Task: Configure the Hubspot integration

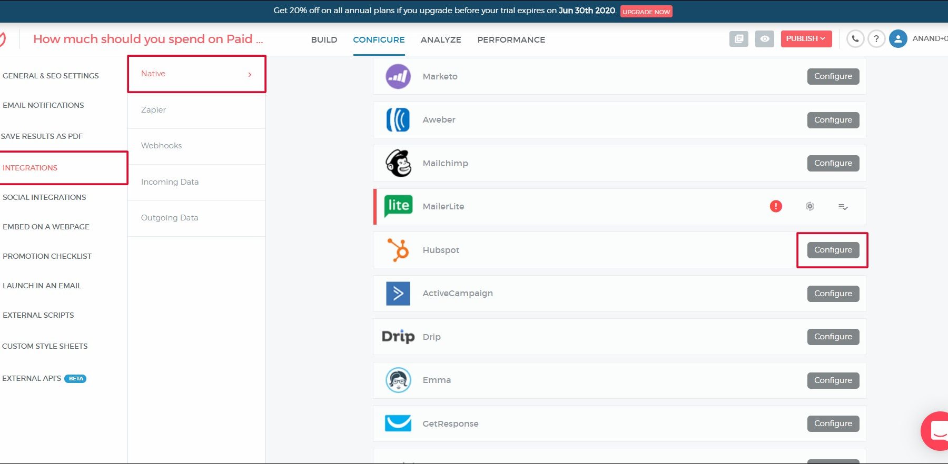Action: (833, 250)
